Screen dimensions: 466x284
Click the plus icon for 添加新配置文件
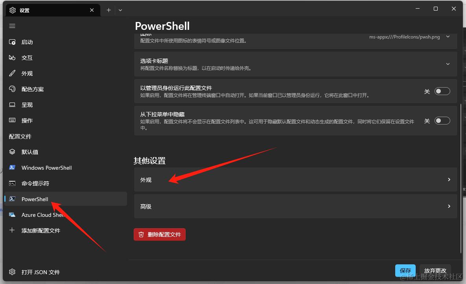(x=12, y=230)
